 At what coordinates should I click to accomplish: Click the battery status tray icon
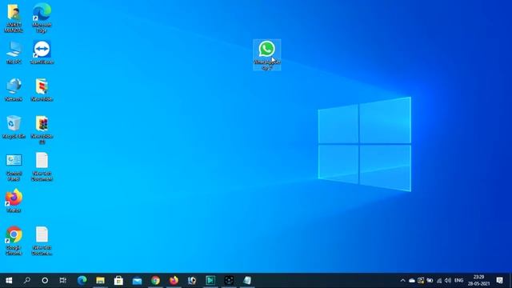(430, 281)
